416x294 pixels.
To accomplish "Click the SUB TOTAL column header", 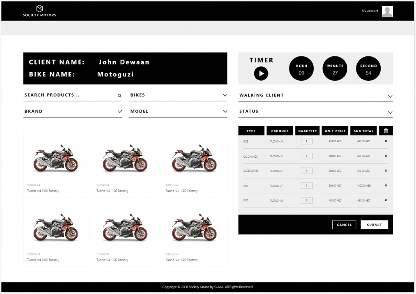I will pos(364,131).
